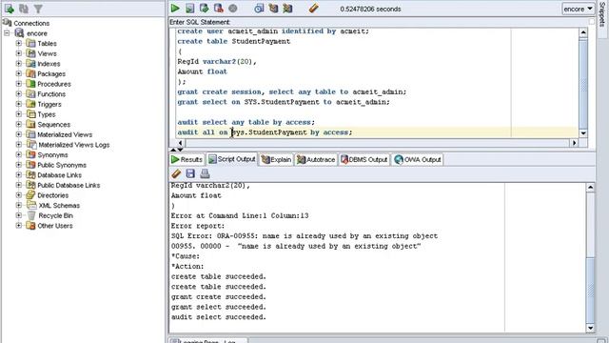Print script output with printer icon
Screen dimensions: 609x343
[205, 173]
